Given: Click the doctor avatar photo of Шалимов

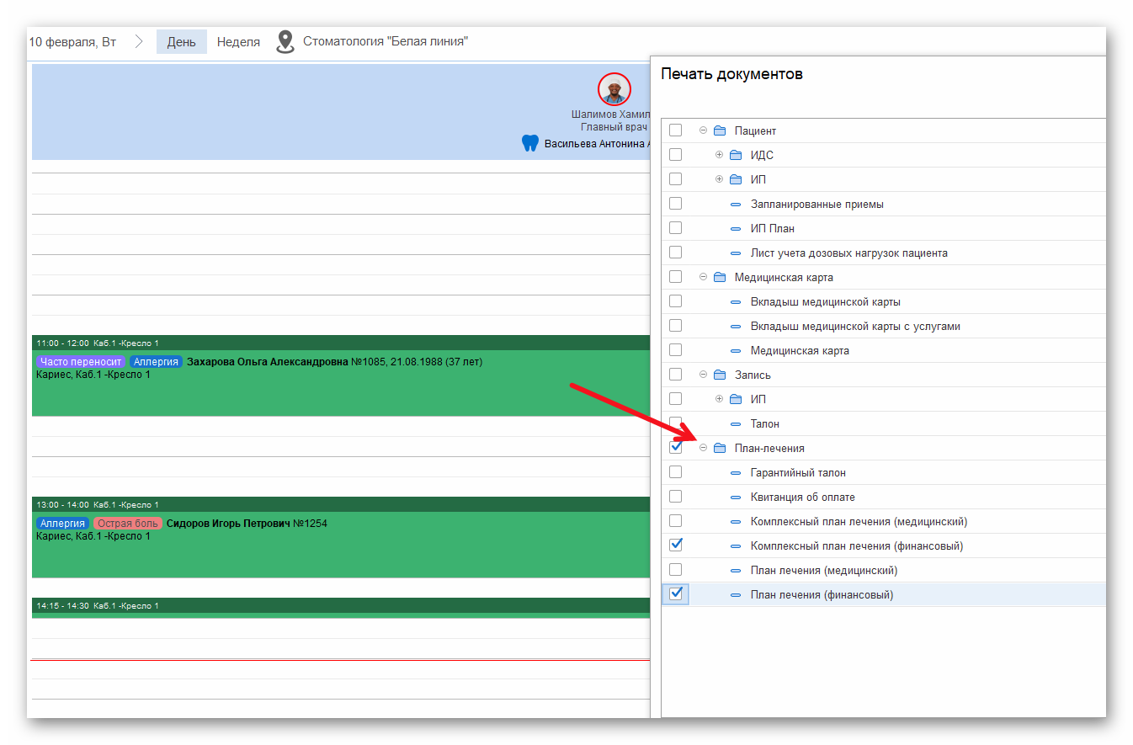Looking at the screenshot, I should pos(614,88).
